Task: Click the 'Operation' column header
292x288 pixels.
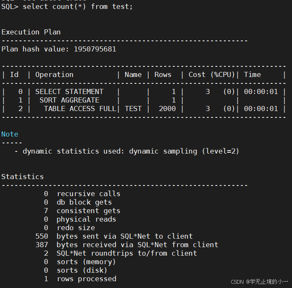Action: tap(54, 74)
